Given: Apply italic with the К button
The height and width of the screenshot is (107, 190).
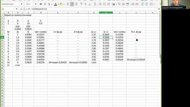Looking at the screenshot, I should (45, 4).
